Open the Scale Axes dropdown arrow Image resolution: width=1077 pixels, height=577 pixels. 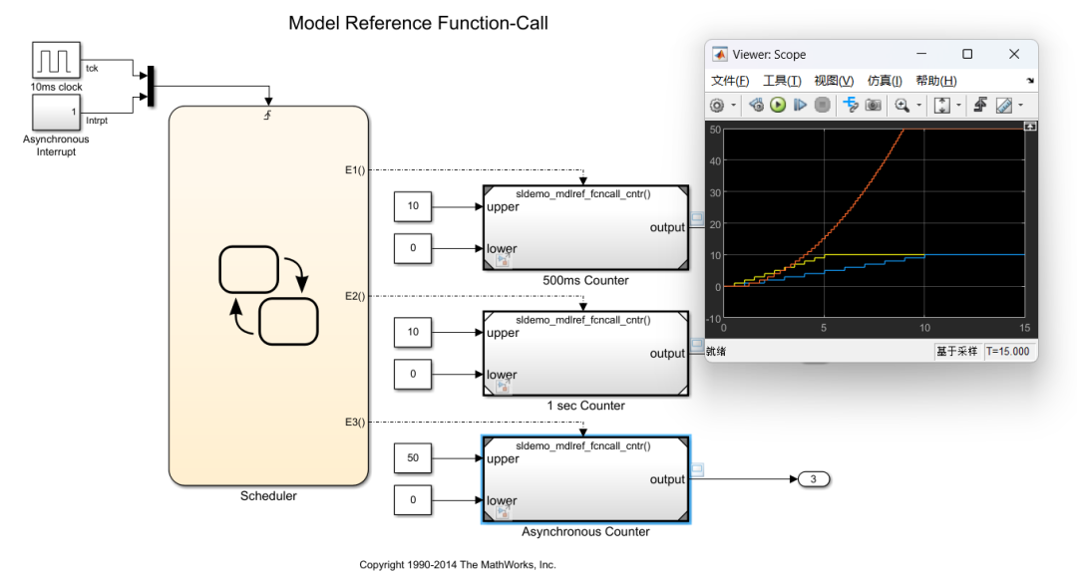[959, 105]
